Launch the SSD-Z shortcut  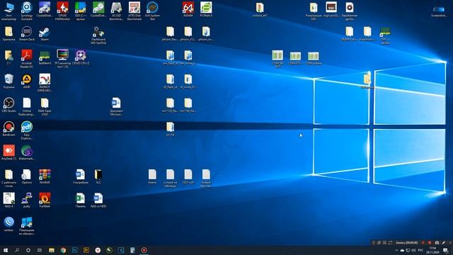pyautogui.click(x=80, y=11)
